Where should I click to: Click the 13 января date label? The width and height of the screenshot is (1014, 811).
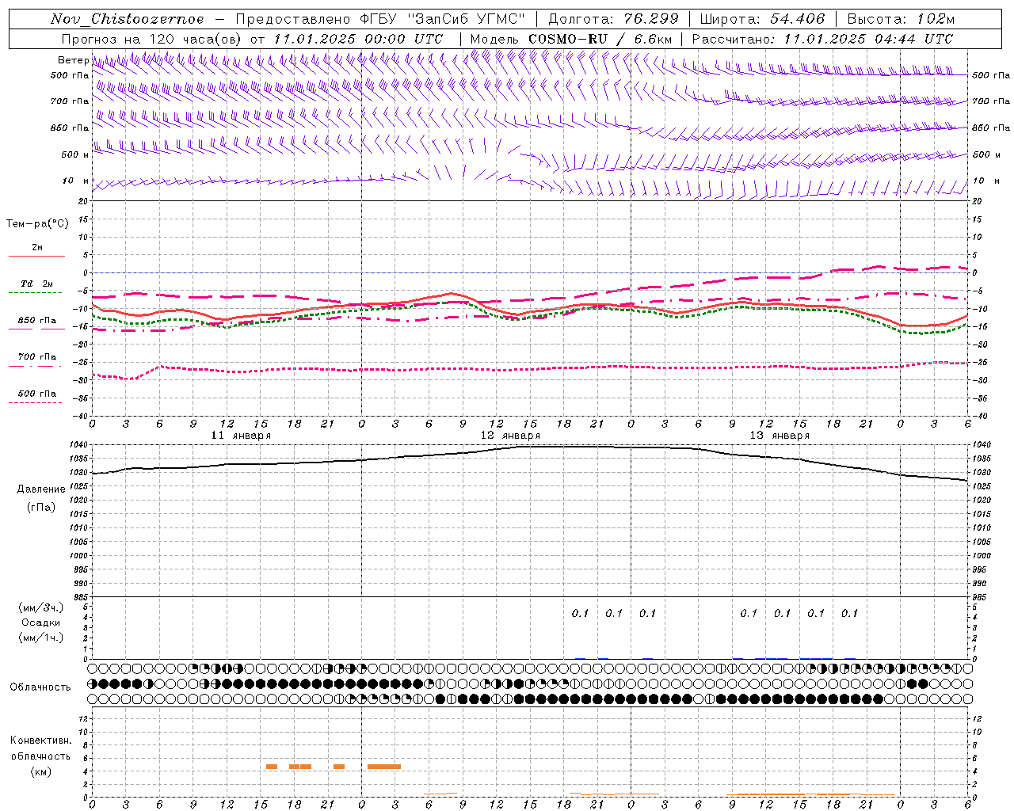click(780, 436)
